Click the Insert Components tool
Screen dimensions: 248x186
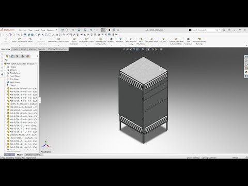19,40
